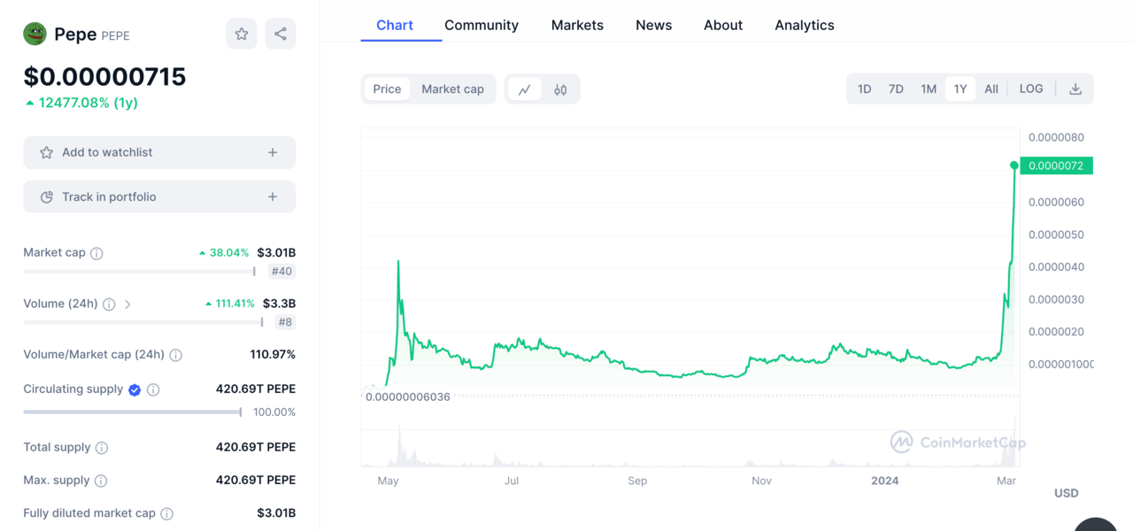Toggle chart to Market cap
The width and height of the screenshot is (1133, 531).
coord(452,89)
